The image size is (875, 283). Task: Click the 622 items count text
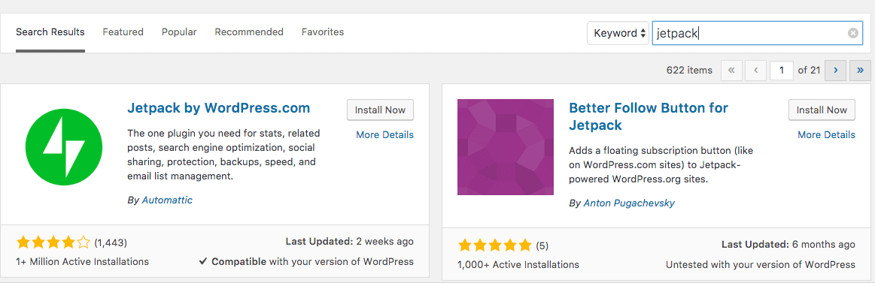pyautogui.click(x=689, y=71)
